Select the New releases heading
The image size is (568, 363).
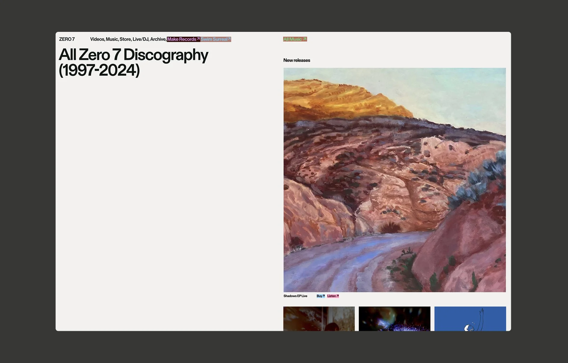pyautogui.click(x=297, y=60)
